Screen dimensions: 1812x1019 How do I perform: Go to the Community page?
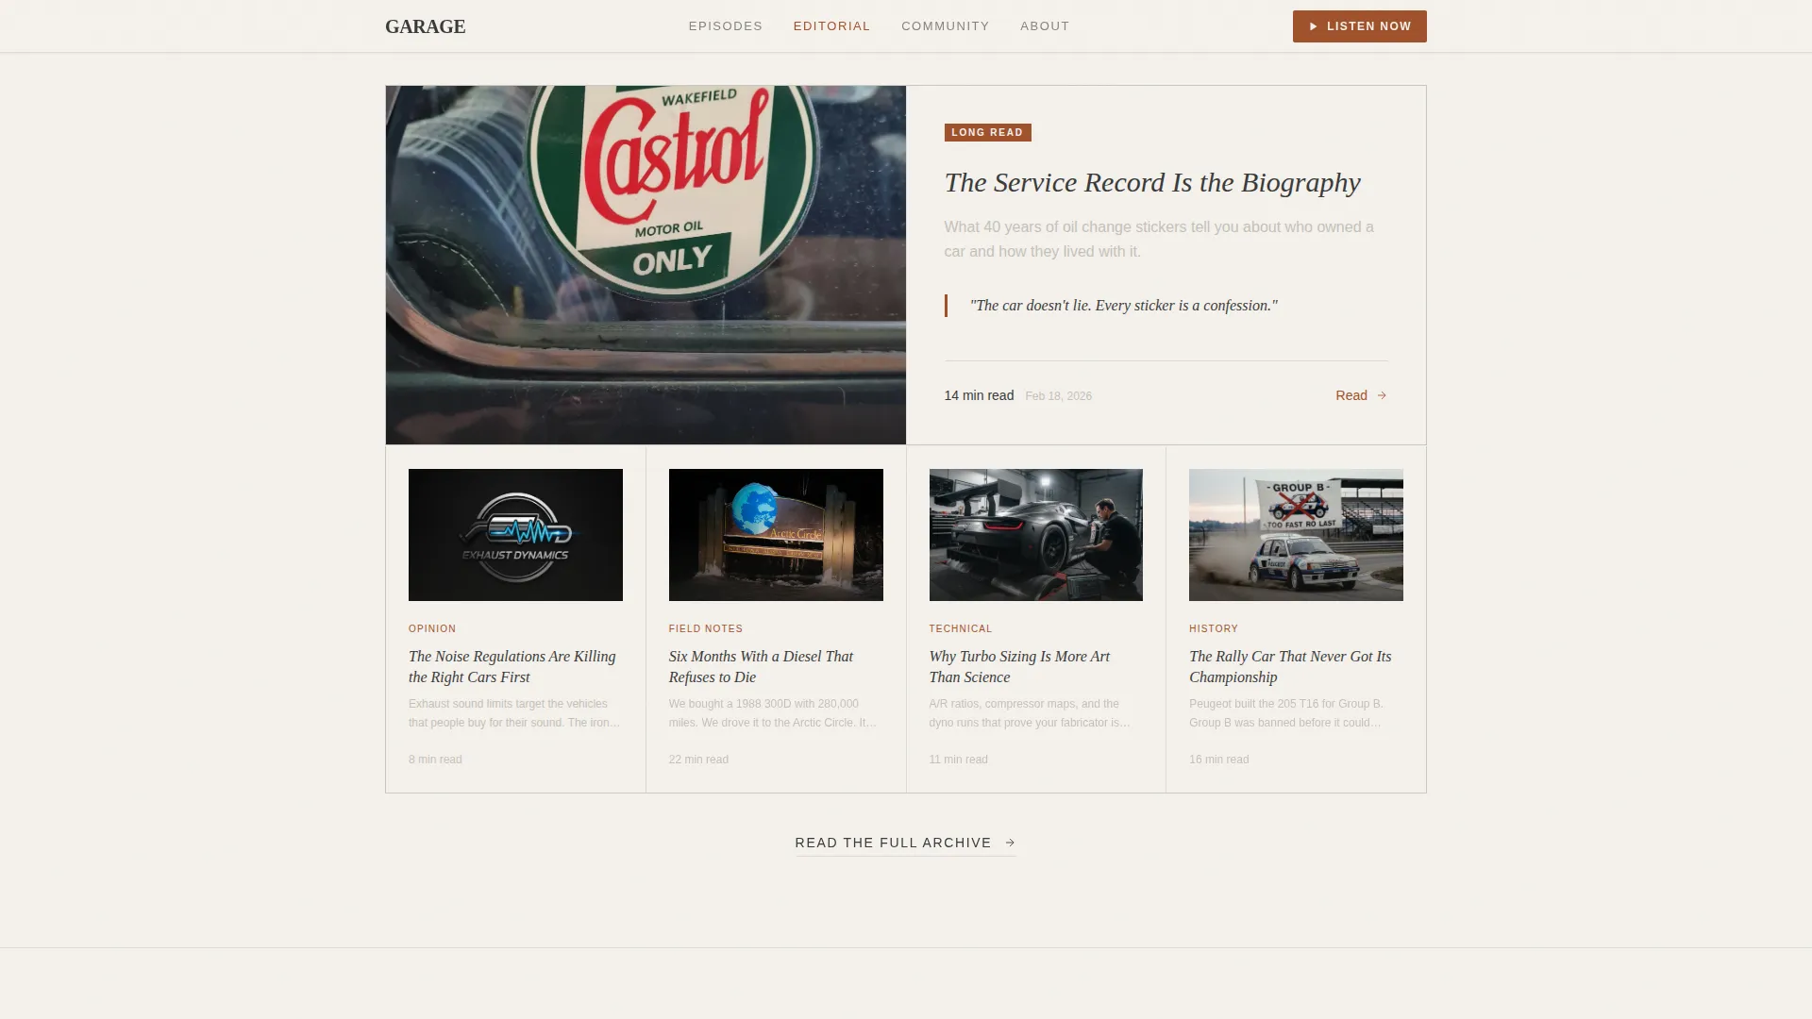tap(945, 26)
